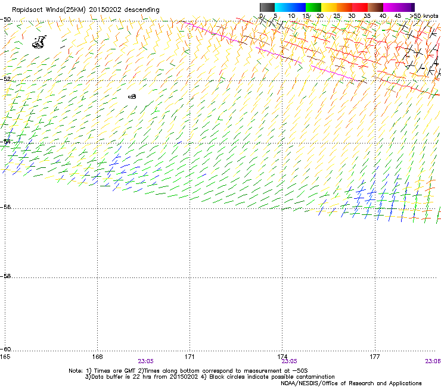The height and width of the screenshot is (387, 441).
Task: Click the Rapidscat Winds(25KM) 20150202 descending title
Action: tap(85, 10)
